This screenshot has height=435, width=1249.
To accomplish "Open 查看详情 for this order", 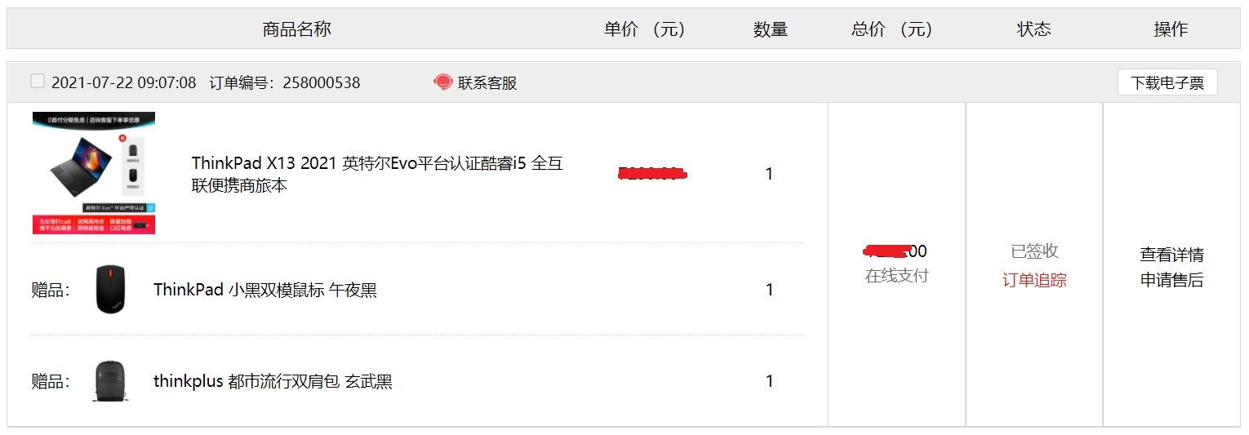I will 1171,255.
